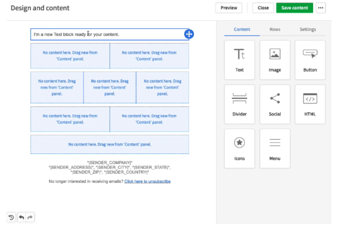The image size is (339, 233).
Task: Select the Image content block
Action: pyautogui.click(x=275, y=60)
